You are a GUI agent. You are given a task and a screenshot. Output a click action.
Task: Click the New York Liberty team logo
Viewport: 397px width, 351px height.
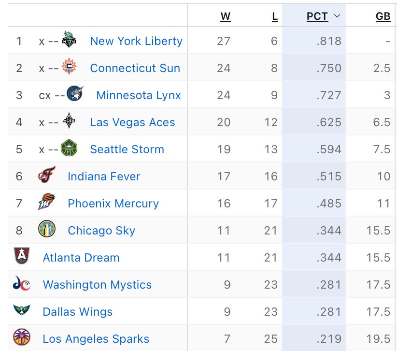click(x=69, y=41)
